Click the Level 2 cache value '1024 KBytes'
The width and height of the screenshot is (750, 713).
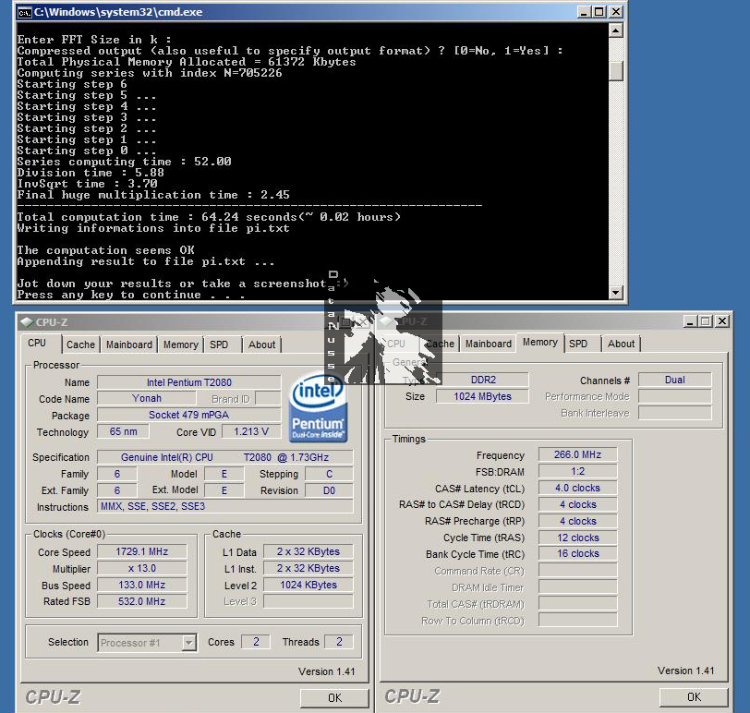pos(308,585)
